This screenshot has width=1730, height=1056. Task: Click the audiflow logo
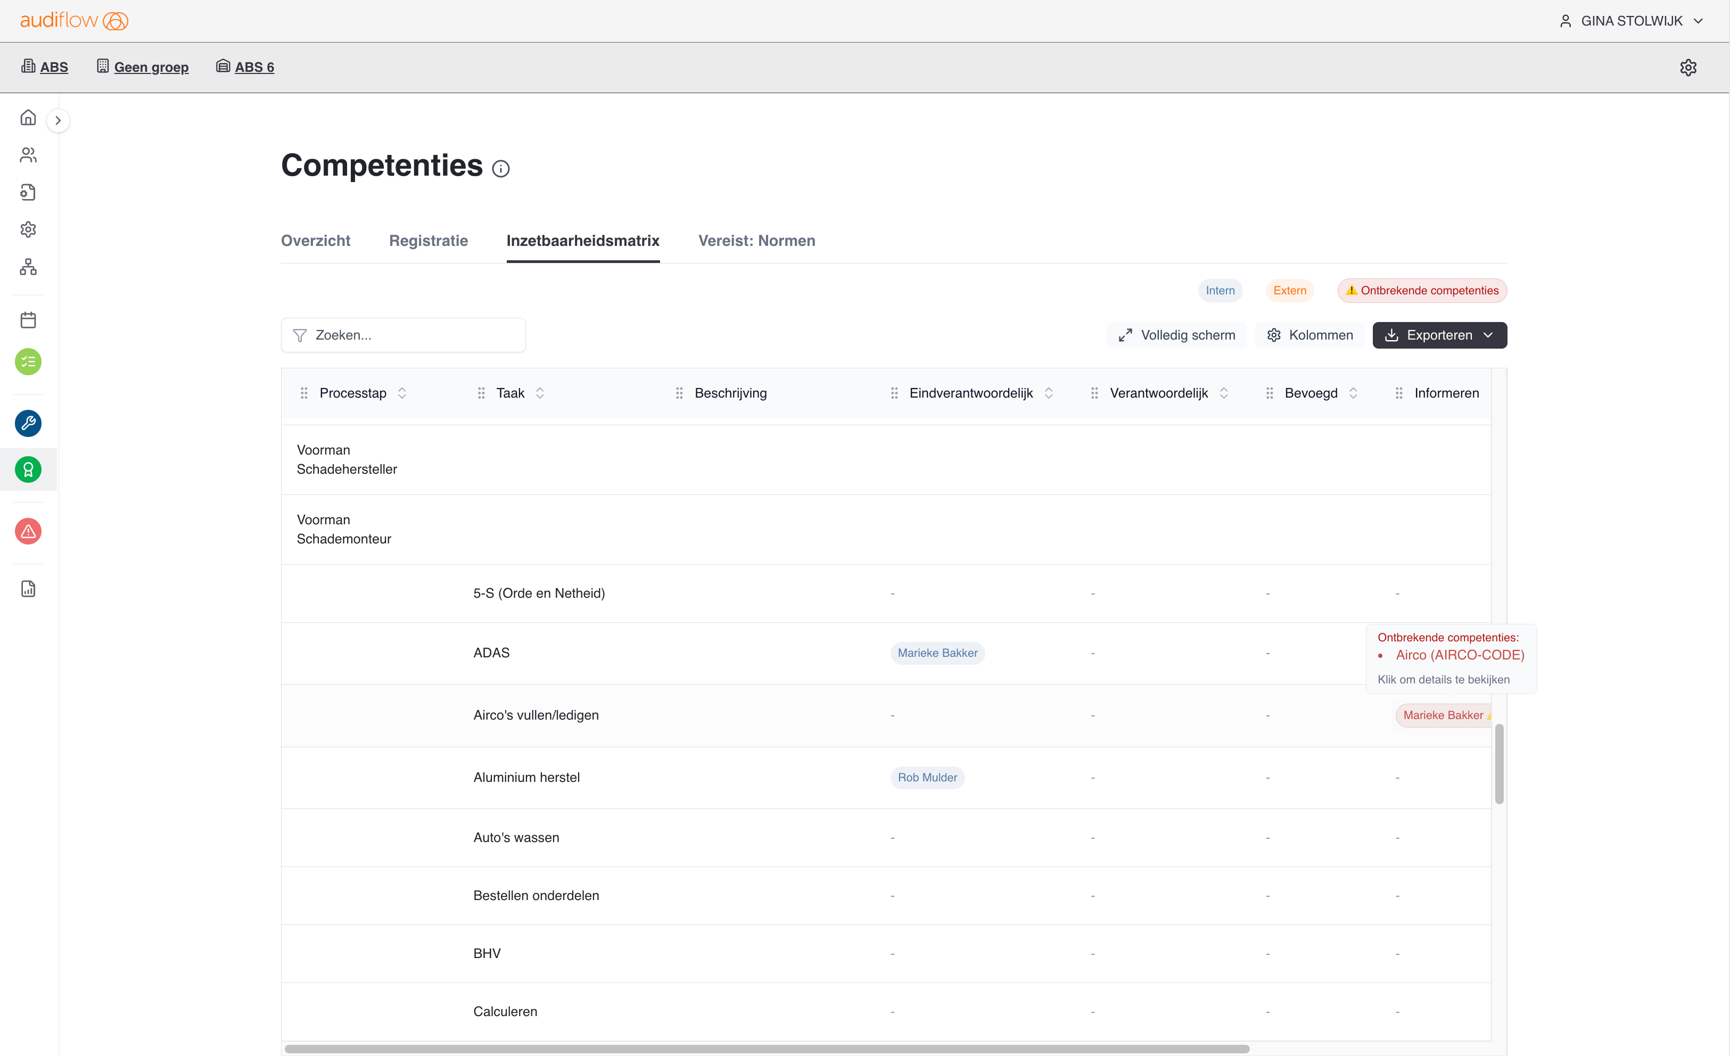pos(73,20)
